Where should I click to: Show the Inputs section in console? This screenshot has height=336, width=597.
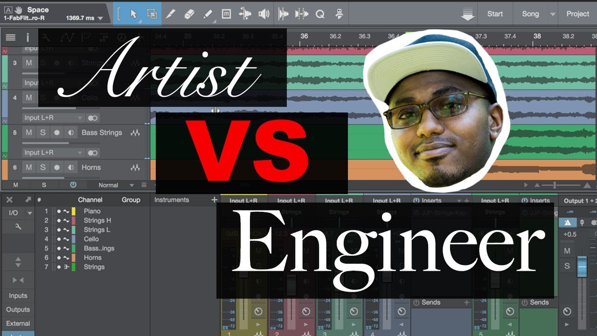pos(18,295)
